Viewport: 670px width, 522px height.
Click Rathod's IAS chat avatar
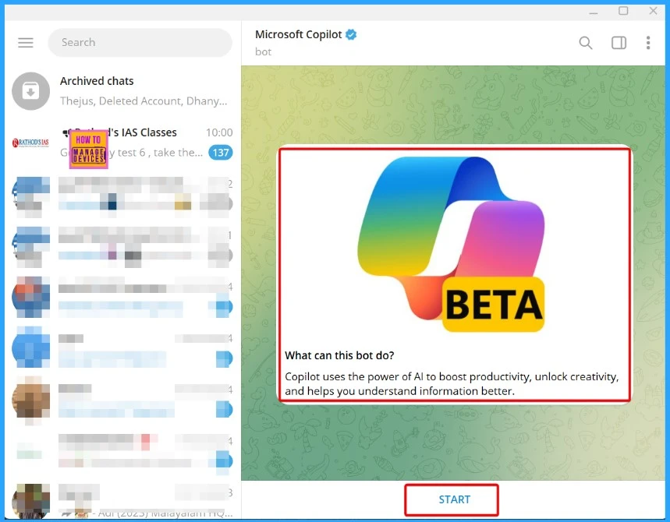30,143
